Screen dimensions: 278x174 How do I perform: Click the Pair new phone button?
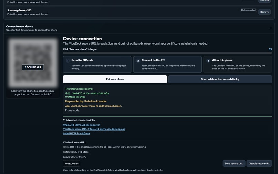pos(115,79)
